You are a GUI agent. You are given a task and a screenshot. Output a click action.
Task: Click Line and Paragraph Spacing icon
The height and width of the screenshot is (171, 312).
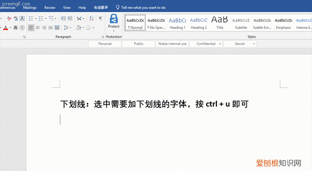pyautogui.click(x=66, y=28)
